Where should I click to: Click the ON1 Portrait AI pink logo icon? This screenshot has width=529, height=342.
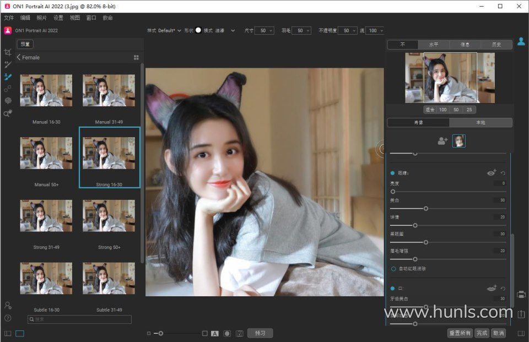[8, 30]
